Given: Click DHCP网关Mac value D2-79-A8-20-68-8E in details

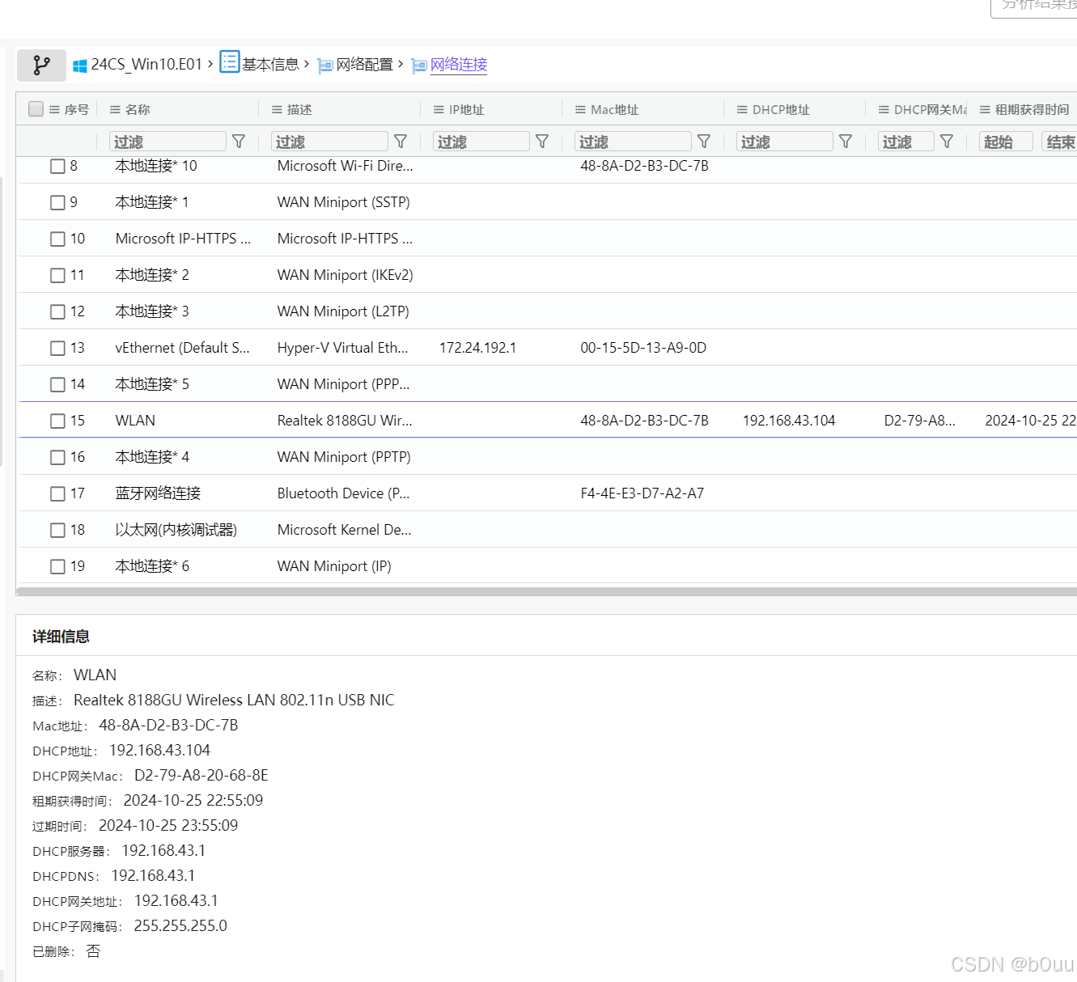Looking at the screenshot, I should pos(201,776).
